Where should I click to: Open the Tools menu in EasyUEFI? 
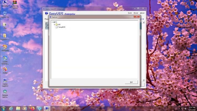(130, 13)
